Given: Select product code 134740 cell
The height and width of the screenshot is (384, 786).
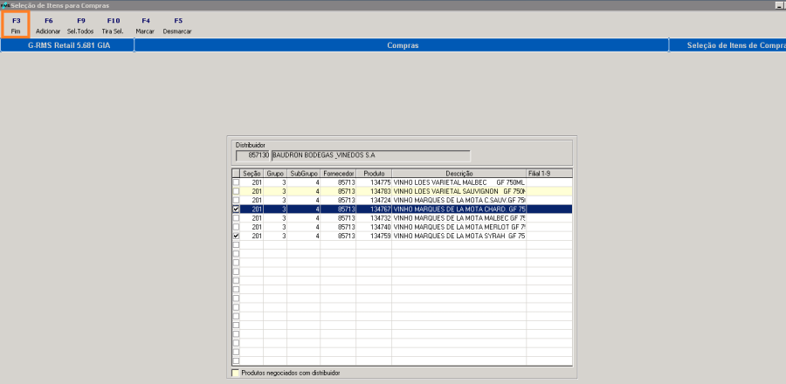Looking at the screenshot, I should click(374, 227).
